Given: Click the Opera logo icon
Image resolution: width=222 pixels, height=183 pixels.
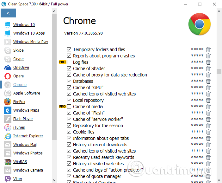Looking at the screenshot, I should pyautogui.click(x=8, y=76).
